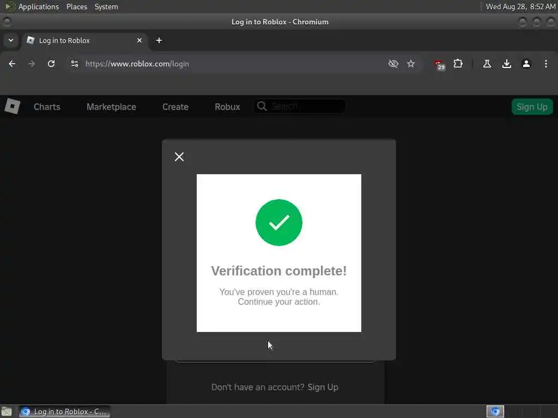Click "You've proven you're a human." text
Image resolution: width=558 pixels, height=418 pixels.
278,292
